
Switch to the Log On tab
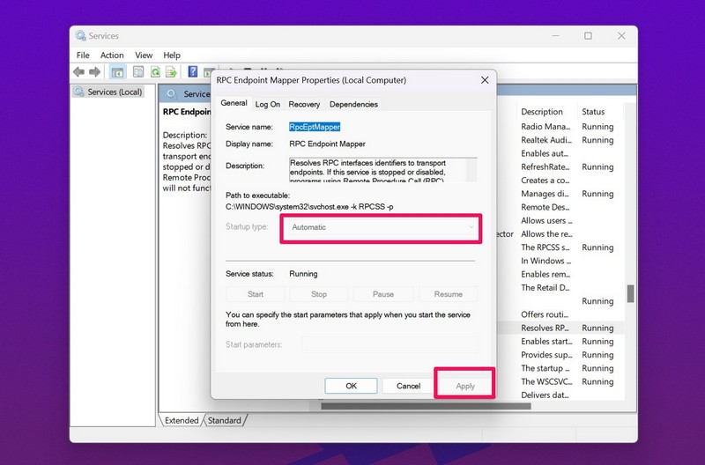pos(268,104)
